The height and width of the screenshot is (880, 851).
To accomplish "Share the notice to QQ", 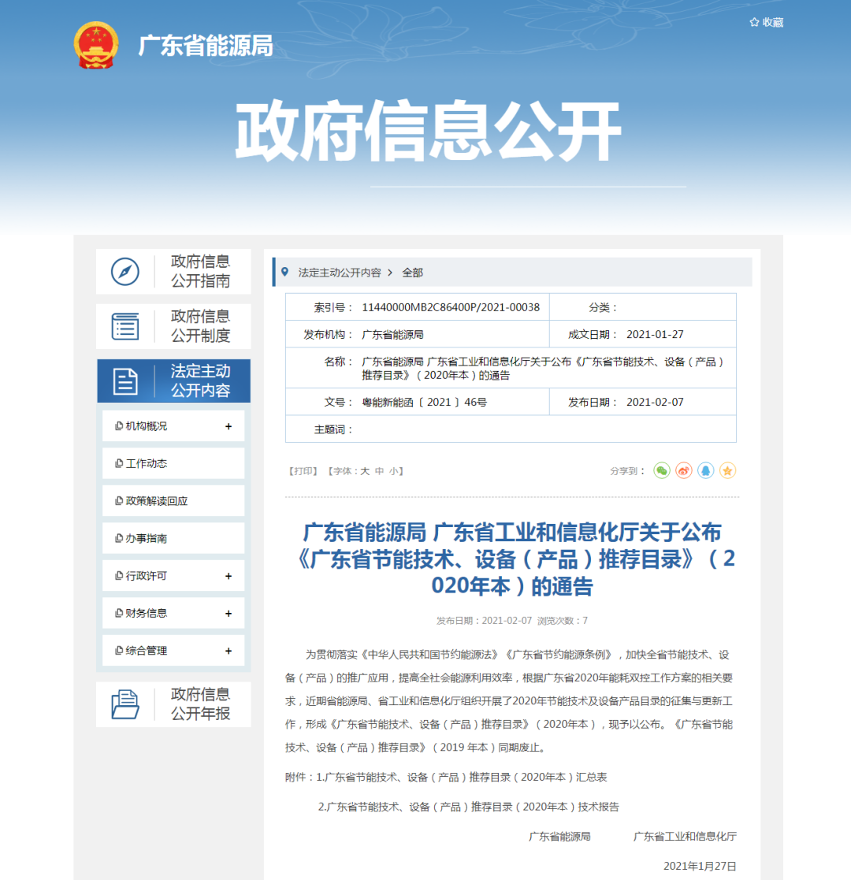I will click(x=706, y=470).
